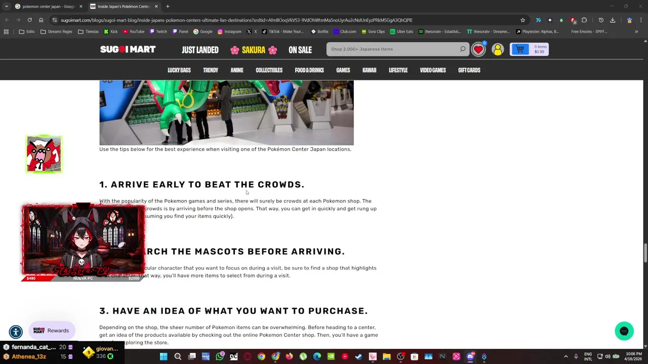Go back to previous page

[7, 20]
